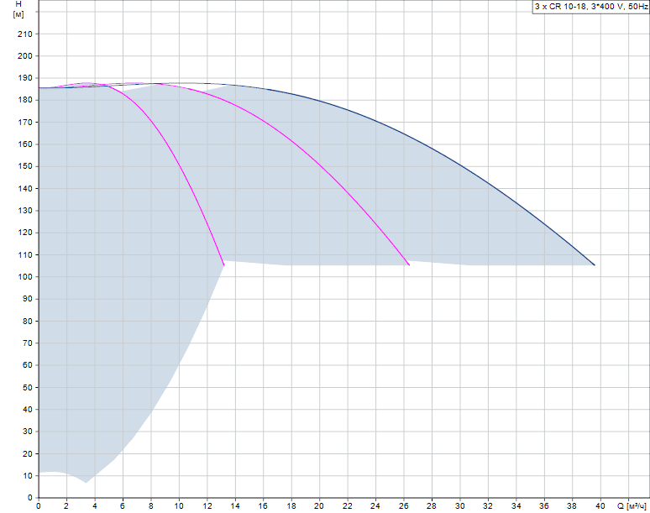Click the 34 value on the flow axis
650x513 pixels.
(x=516, y=506)
